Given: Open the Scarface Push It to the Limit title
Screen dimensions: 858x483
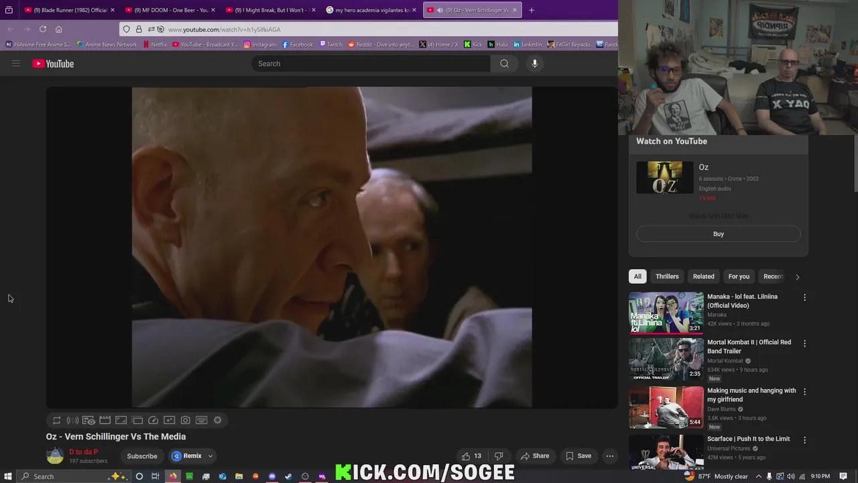Looking at the screenshot, I should 748,439.
